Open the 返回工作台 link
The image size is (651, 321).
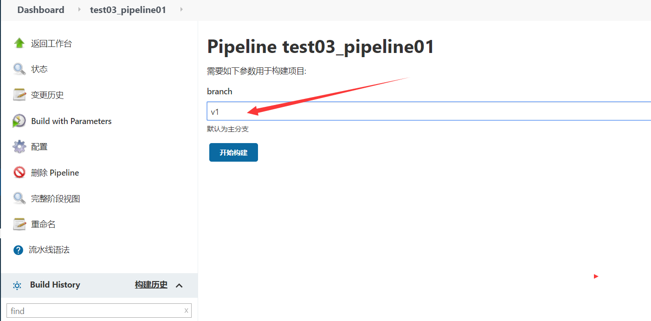coord(52,44)
